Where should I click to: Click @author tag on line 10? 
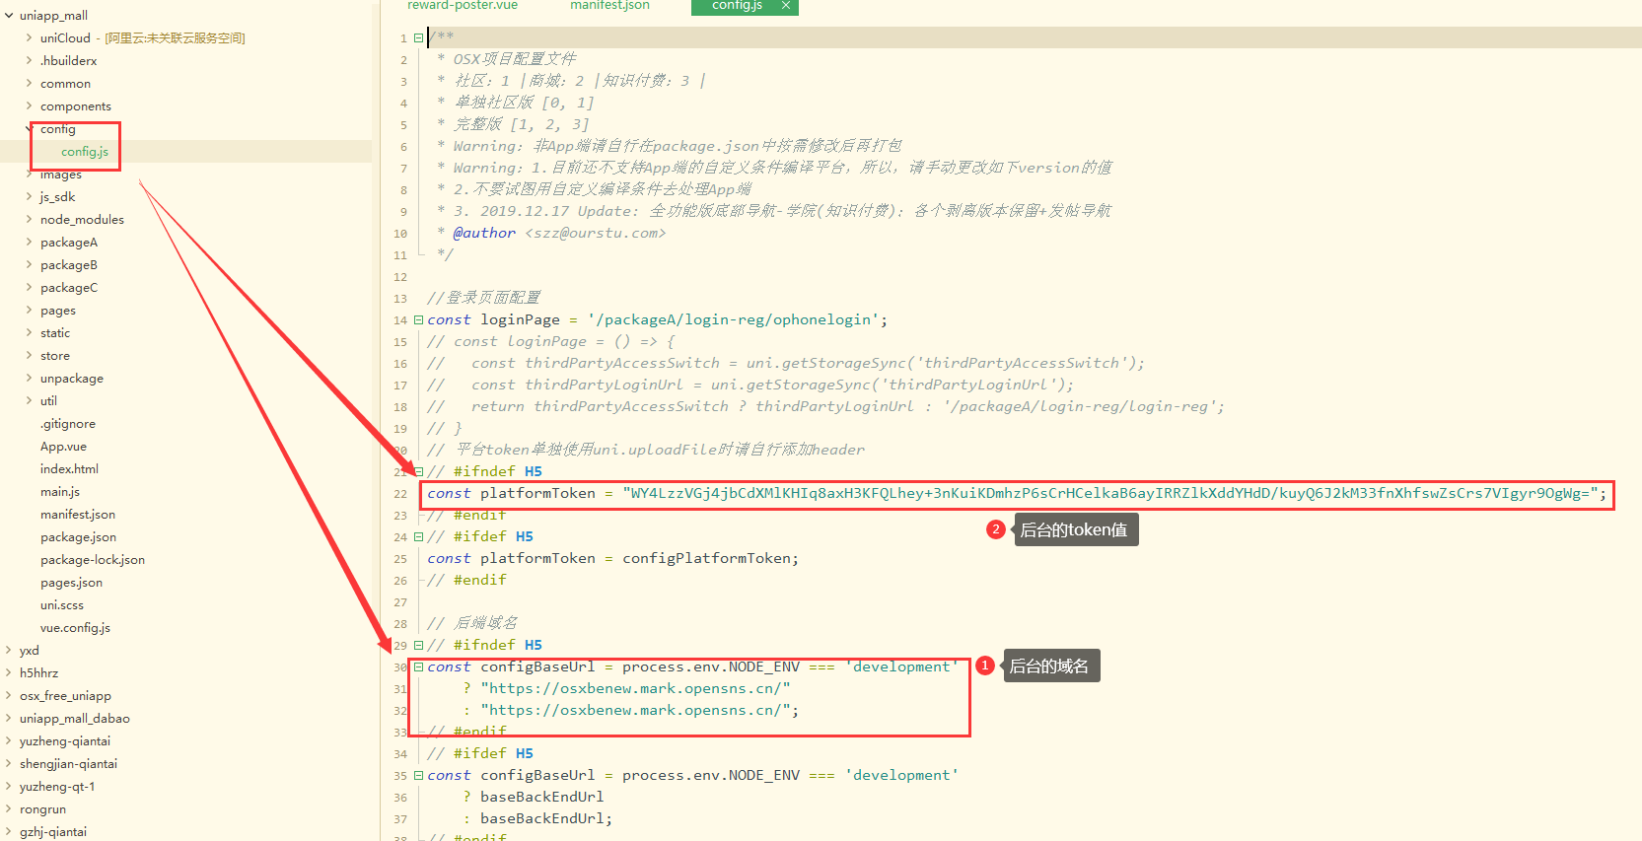(484, 234)
